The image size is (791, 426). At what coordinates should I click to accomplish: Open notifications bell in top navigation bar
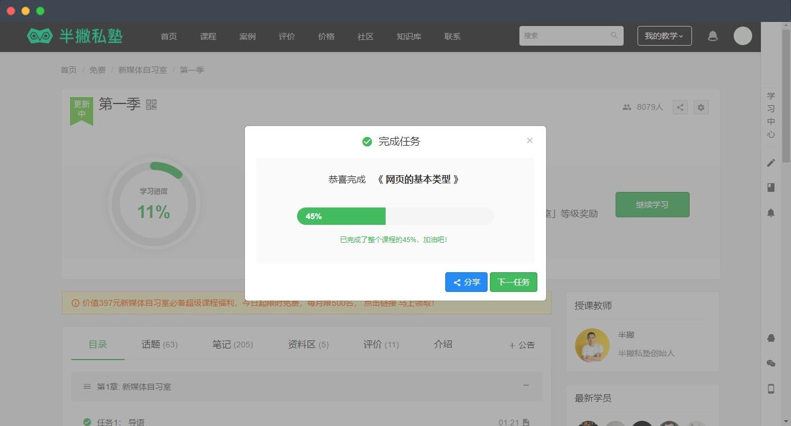pyautogui.click(x=713, y=36)
